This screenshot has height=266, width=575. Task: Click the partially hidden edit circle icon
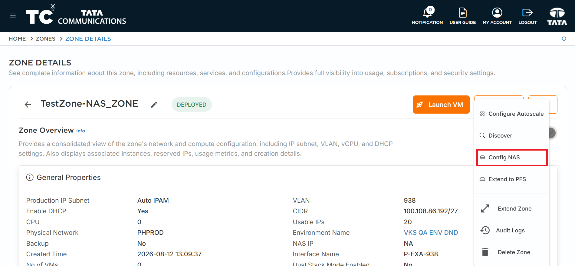coord(553,133)
